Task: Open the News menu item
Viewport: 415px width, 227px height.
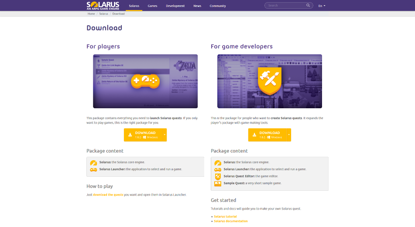Action: pyautogui.click(x=197, y=6)
